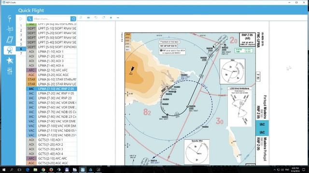Select flight slot number 5
Image resolution: width=309 pixels, height=173 pixels.
[x=21, y=44]
